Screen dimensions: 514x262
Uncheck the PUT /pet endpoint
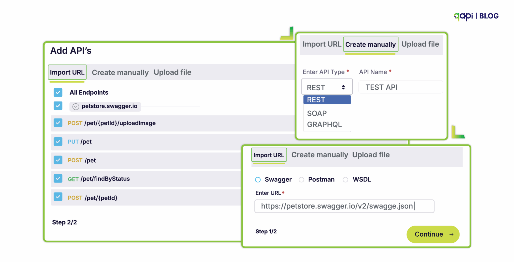[x=58, y=141]
